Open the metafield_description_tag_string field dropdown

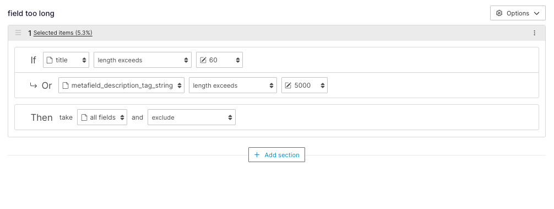pos(121,85)
